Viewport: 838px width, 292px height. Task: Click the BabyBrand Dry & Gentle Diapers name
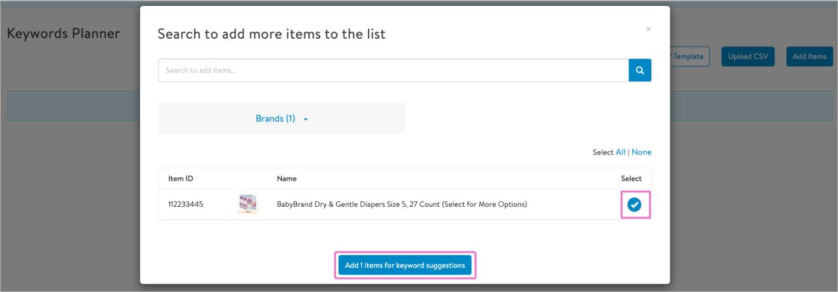[401, 204]
